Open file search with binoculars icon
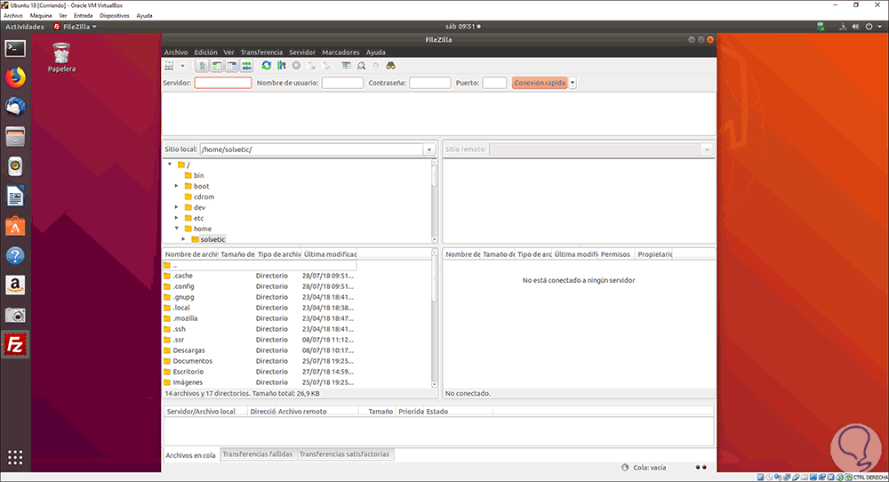 pyautogui.click(x=390, y=66)
